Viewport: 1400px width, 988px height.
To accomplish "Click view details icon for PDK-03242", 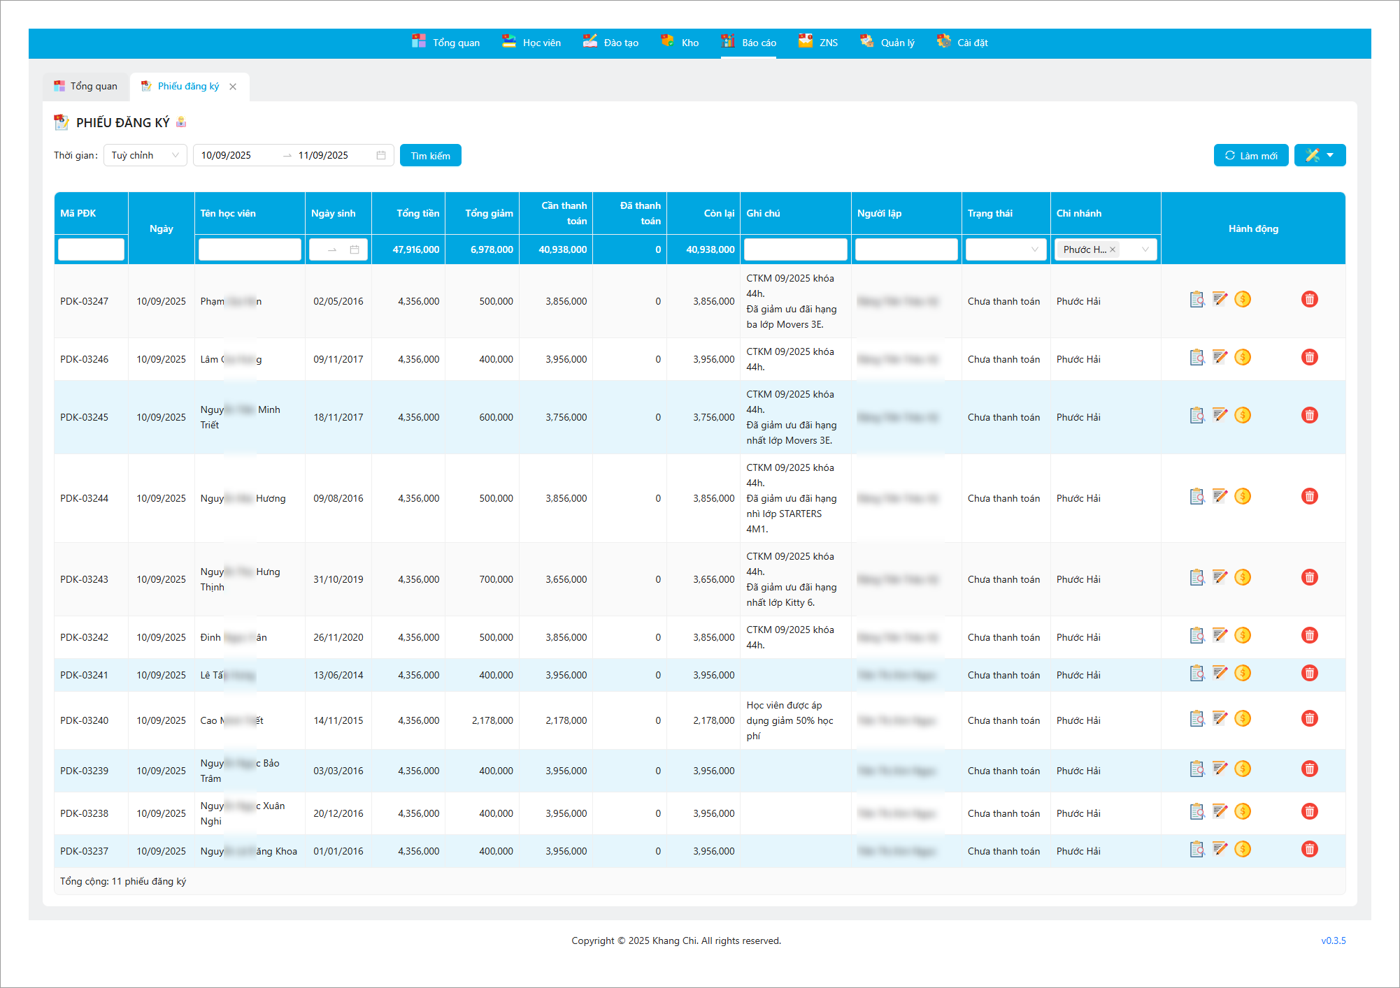I will (1197, 636).
